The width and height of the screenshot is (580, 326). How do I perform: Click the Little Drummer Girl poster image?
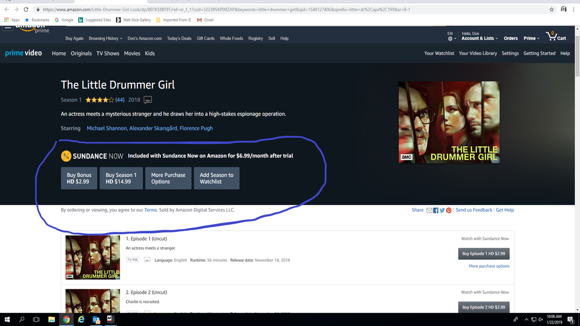tap(449, 122)
